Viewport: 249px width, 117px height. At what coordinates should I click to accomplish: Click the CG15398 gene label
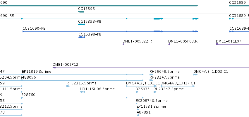coord(86,9)
